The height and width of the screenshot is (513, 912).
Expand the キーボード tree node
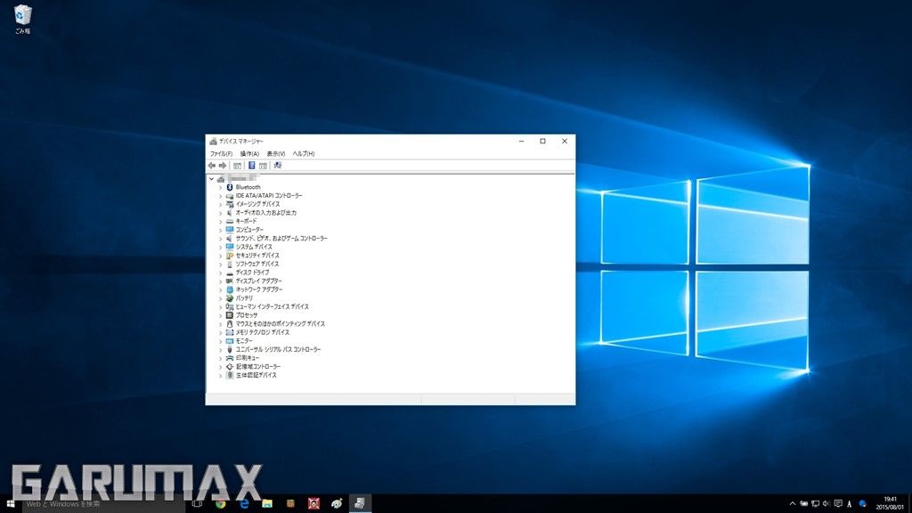(220, 222)
